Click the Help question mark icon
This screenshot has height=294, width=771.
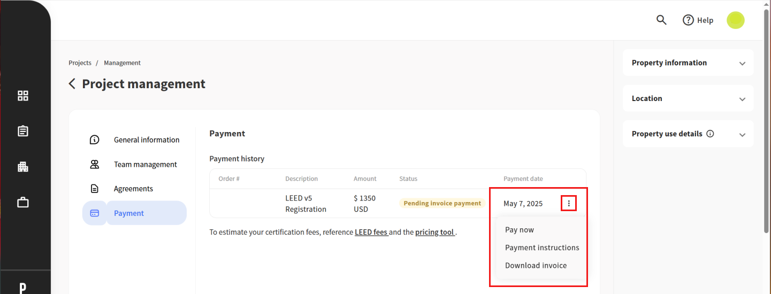pyautogui.click(x=688, y=20)
